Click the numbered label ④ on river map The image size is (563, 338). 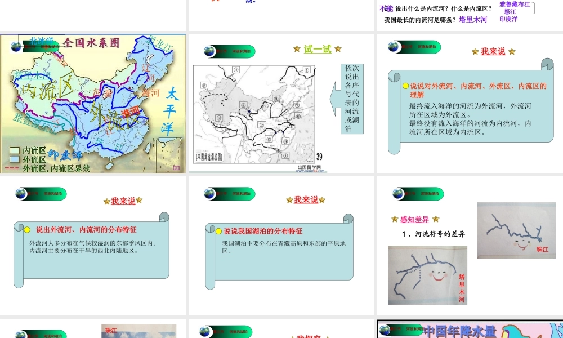[x=307, y=70]
